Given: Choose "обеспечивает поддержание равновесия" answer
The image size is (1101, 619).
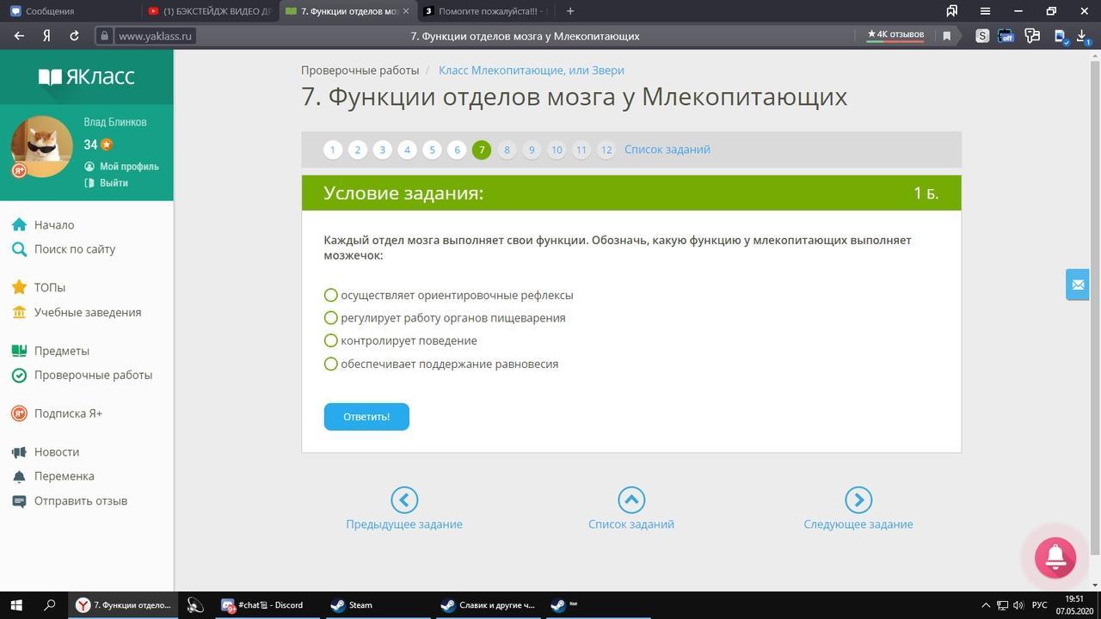Looking at the screenshot, I should (441, 364).
